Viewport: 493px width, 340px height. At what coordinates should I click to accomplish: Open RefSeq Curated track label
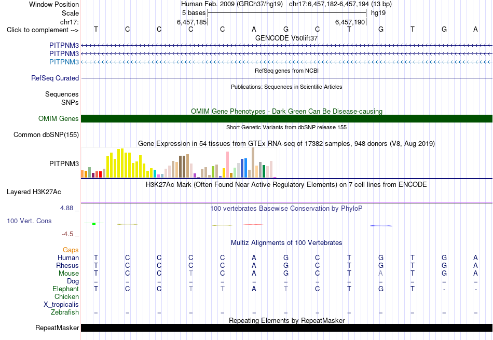click(x=54, y=78)
